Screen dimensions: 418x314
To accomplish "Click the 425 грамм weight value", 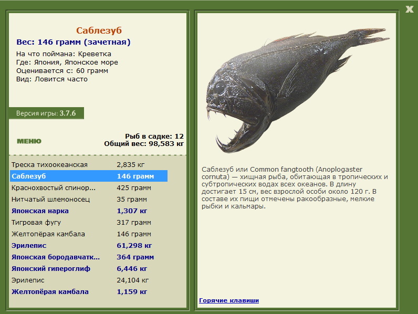I will tap(134, 187).
